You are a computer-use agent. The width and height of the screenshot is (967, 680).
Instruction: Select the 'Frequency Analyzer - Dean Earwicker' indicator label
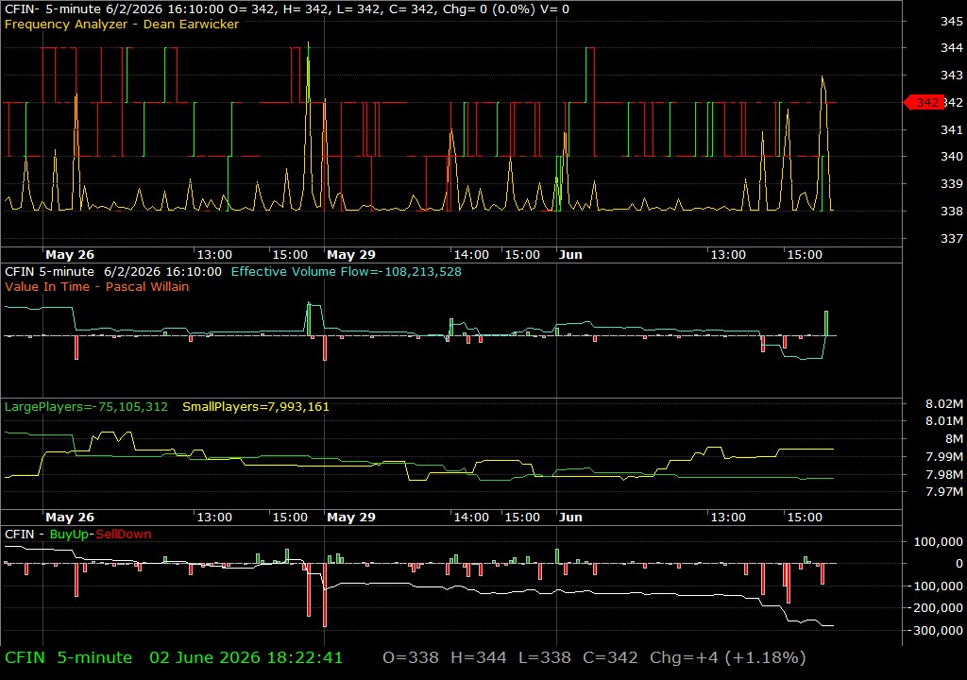(x=122, y=24)
